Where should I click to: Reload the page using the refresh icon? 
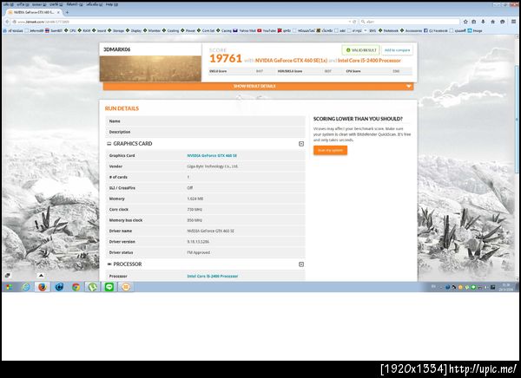(x=354, y=22)
